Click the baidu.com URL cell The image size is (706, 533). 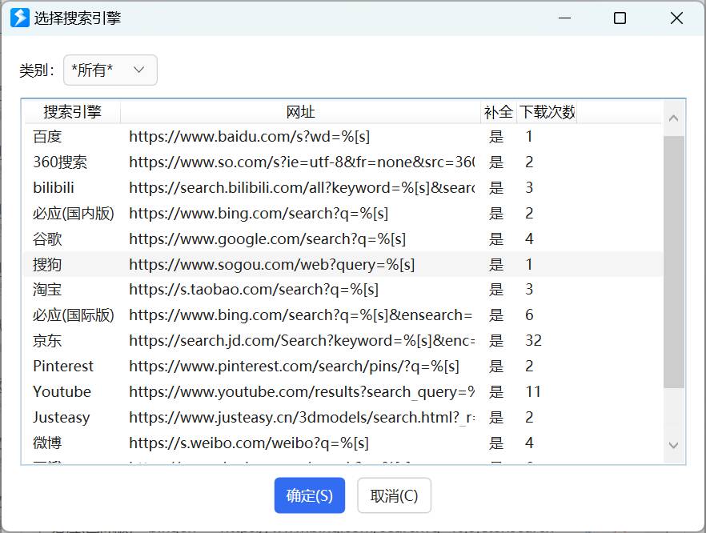(x=250, y=136)
